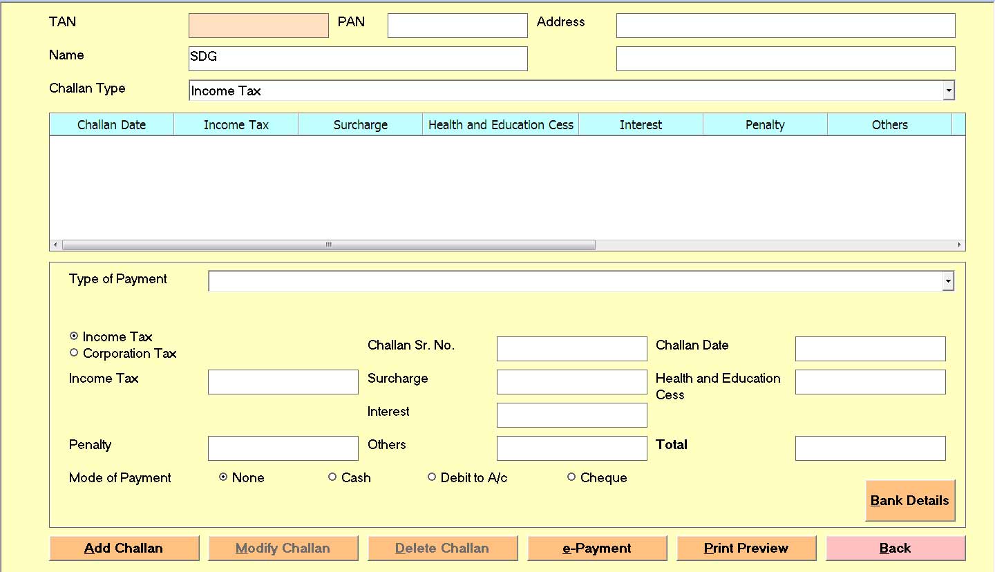This screenshot has width=995, height=572.
Task: Expand the Type of Payment dropdown
Action: 948,281
